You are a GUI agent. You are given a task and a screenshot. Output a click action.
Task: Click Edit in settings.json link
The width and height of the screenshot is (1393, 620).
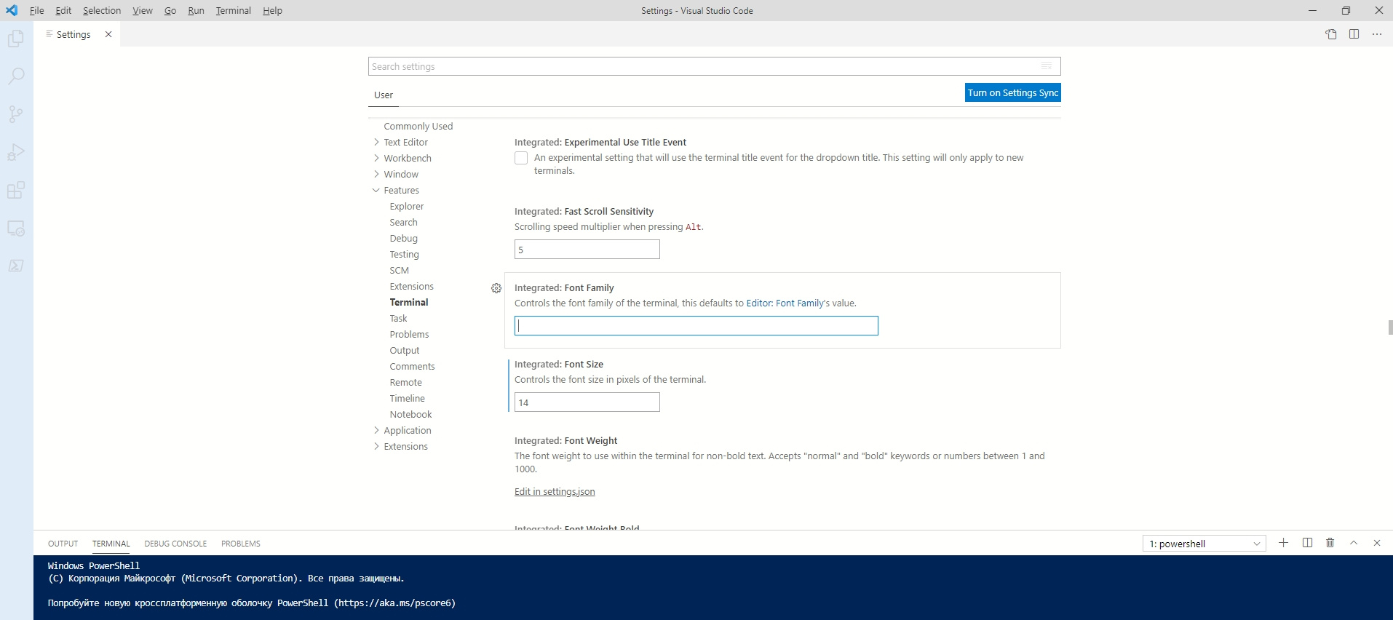click(555, 492)
